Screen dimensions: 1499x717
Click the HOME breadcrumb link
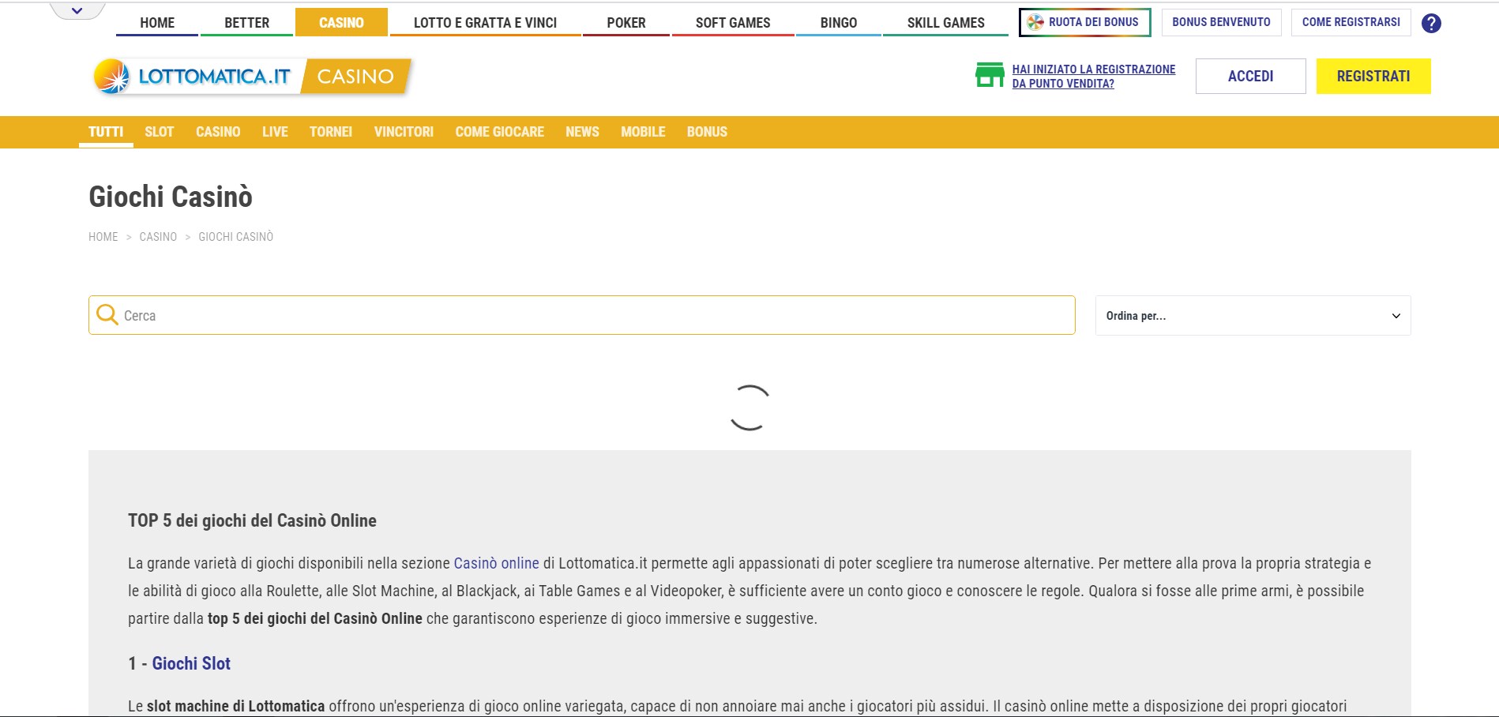coord(103,237)
